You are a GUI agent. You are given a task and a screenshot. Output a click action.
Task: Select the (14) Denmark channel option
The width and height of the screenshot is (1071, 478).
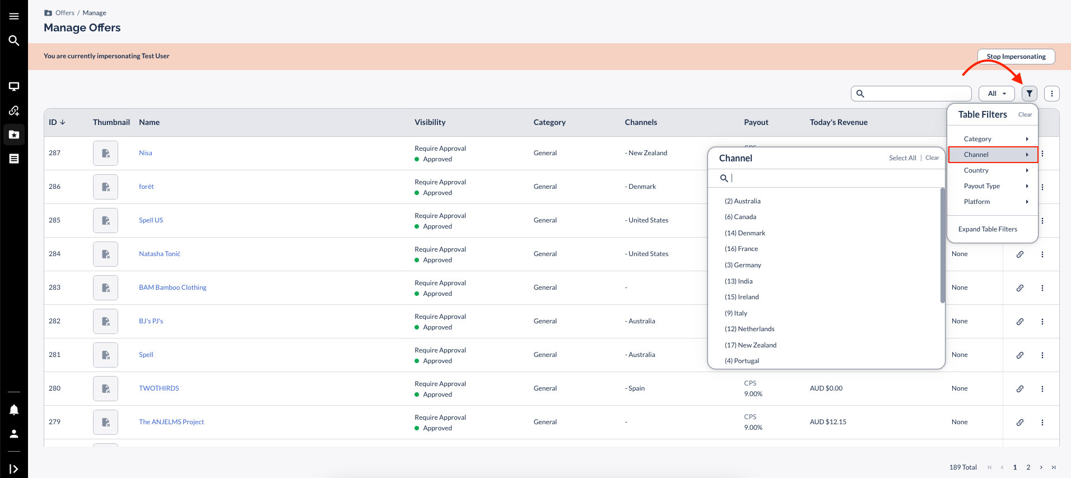click(x=744, y=233)
